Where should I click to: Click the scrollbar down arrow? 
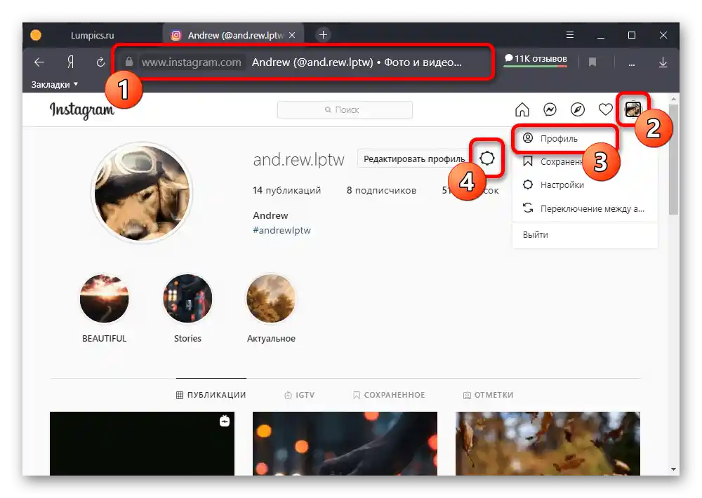pyautogui.click(x=673, y=469)
